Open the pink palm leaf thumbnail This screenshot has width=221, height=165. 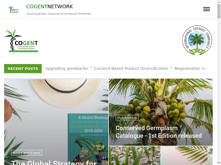[x=187, y=156]
